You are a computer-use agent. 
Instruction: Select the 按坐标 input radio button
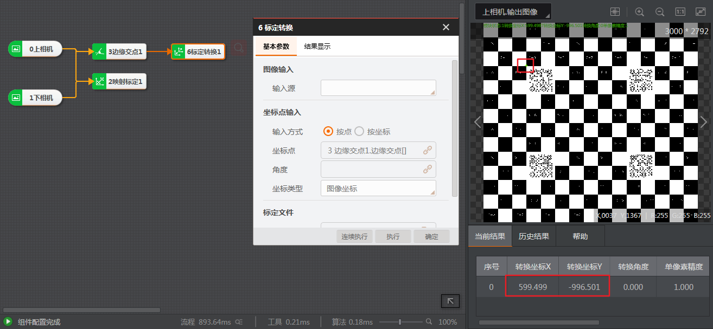[359, 131]
